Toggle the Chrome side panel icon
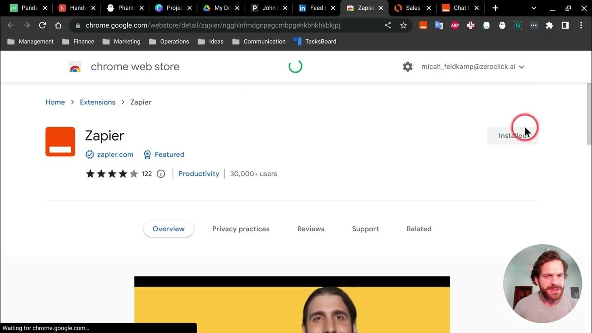The height and width of the screenshot is (333, 592). coord(565,25)
